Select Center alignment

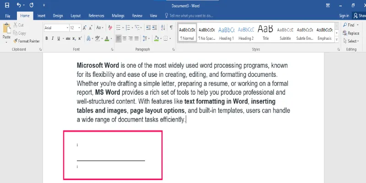point(124,38)
